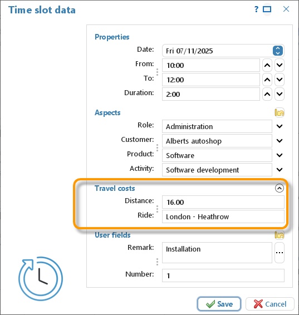Viewport: 299px width, 315px height.
Task: Click the To time field 12:00
Action: (211, 80)
